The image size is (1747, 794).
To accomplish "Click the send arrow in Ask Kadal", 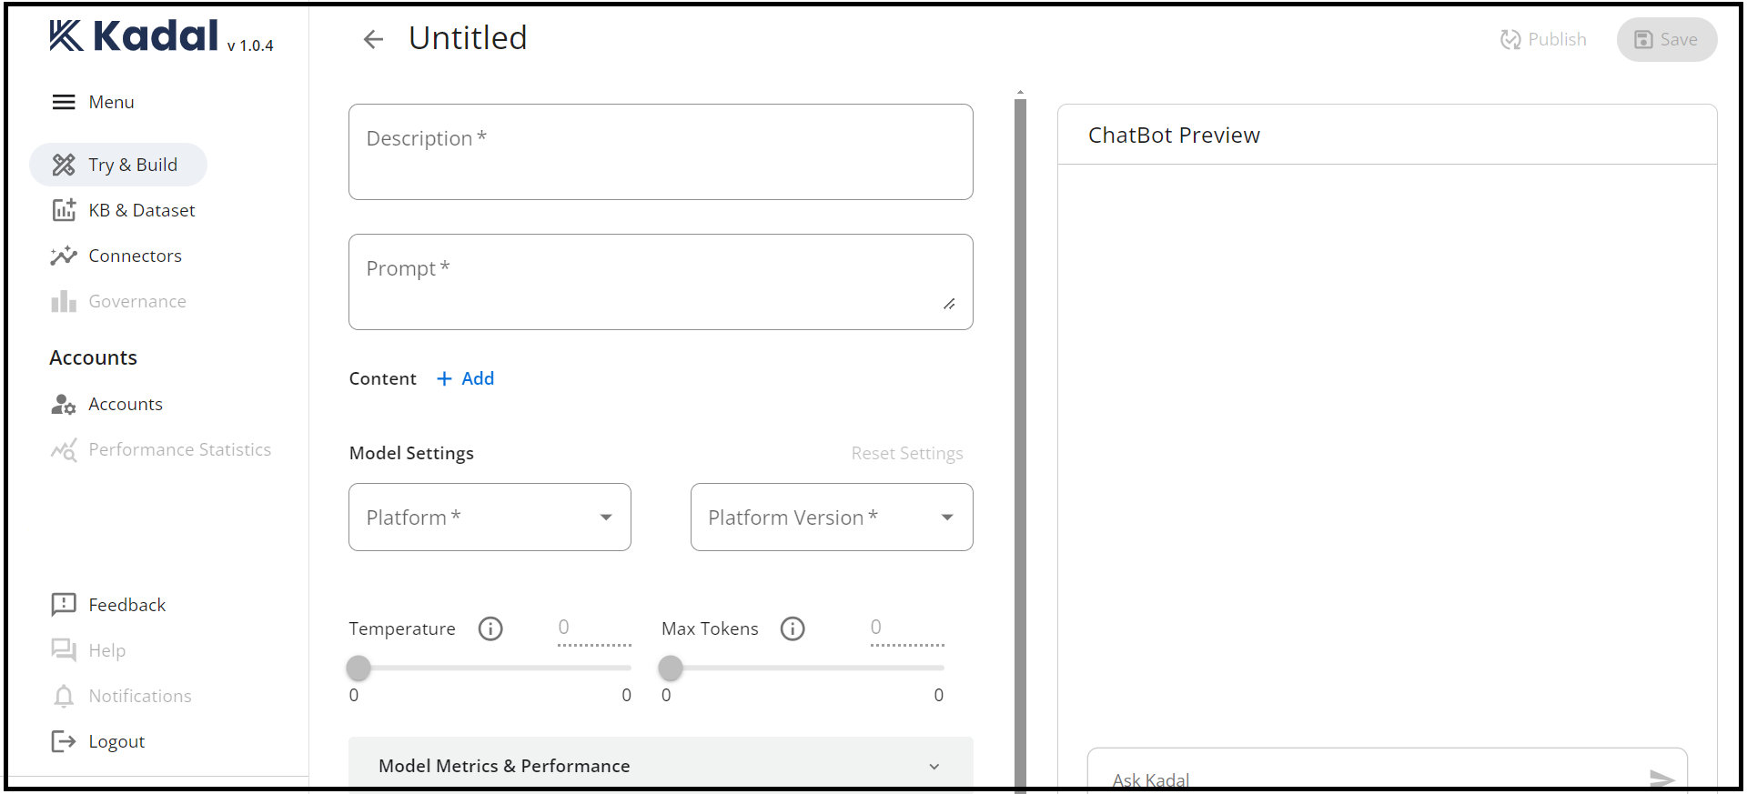I will [x=1661, y=779].
